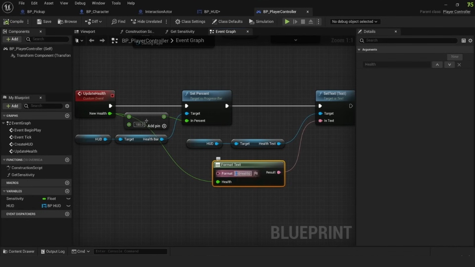The image size is (475, 267).
Task: Open Class Settings from toolbar
Action: click(x=190, y=21)
